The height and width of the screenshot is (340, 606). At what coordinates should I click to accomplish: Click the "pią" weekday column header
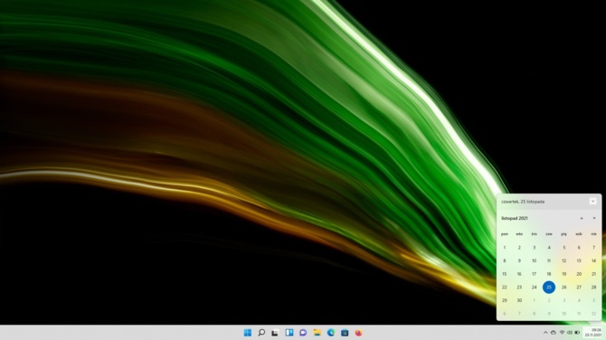563,234
